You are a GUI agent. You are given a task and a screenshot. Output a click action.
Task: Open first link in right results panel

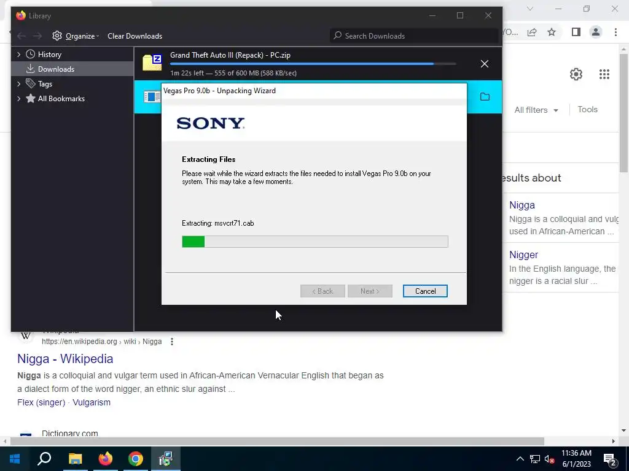point(522,205)
